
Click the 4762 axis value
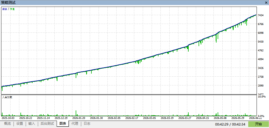coord(261,51)
